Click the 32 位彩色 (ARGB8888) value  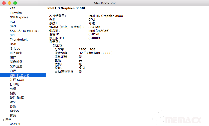(x=96, y=53)
